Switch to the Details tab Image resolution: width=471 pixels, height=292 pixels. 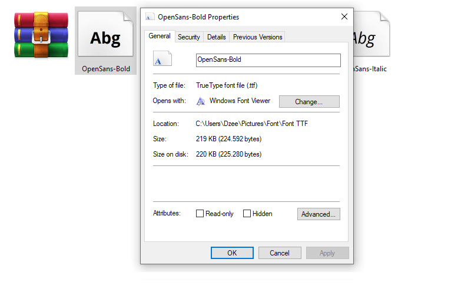[x=216, y=37]
